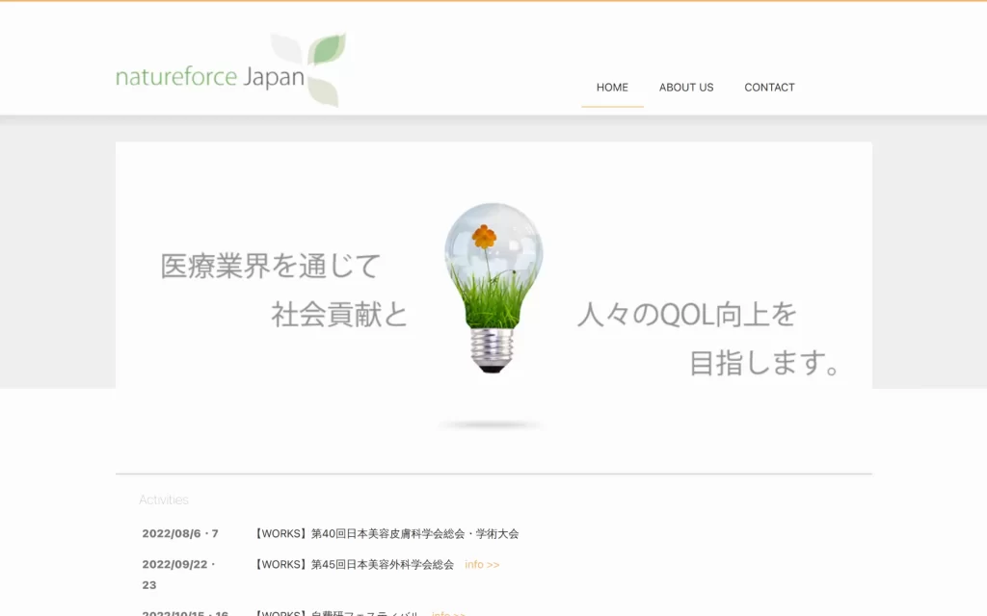
Task: Click the orange flower inside the bulb
Action: pyautogui.click(x=485, y=236)
